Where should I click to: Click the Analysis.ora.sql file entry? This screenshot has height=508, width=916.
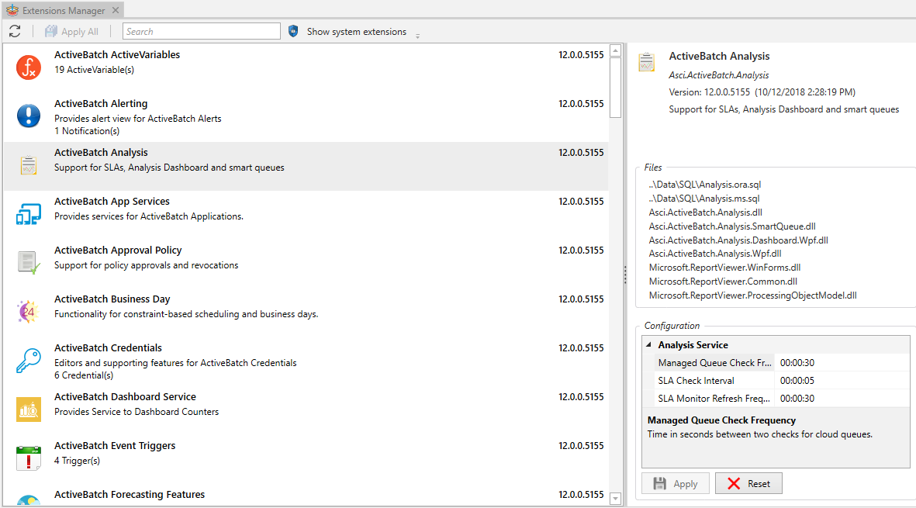(704, 185)
